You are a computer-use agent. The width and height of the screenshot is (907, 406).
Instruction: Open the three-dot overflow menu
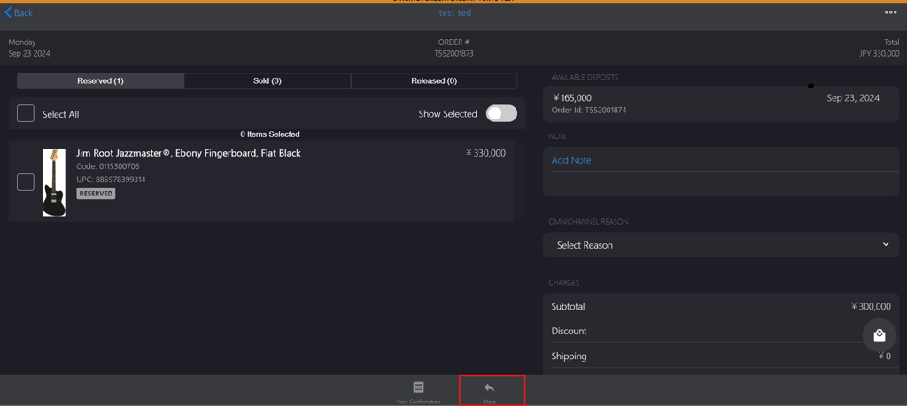890,12
